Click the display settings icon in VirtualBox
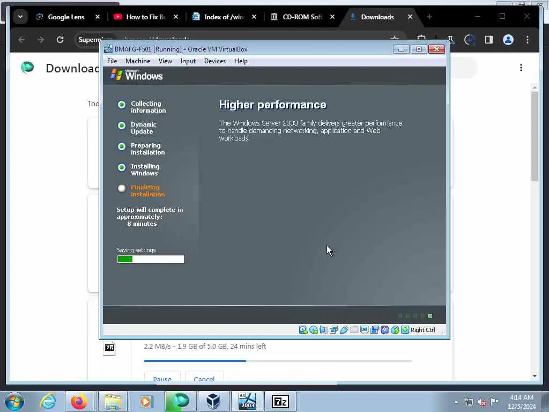Viewport: 549px width, 412px height. pos(364,330)
